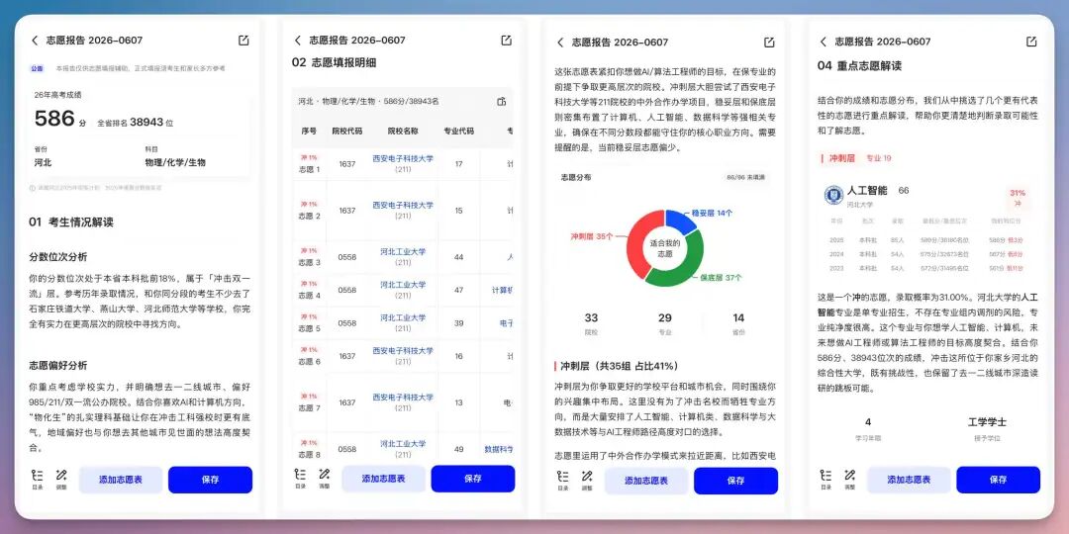Screen dimensions: 1069x534
Task: Click the 院校代码 column header
Action: tap(347, 131)
